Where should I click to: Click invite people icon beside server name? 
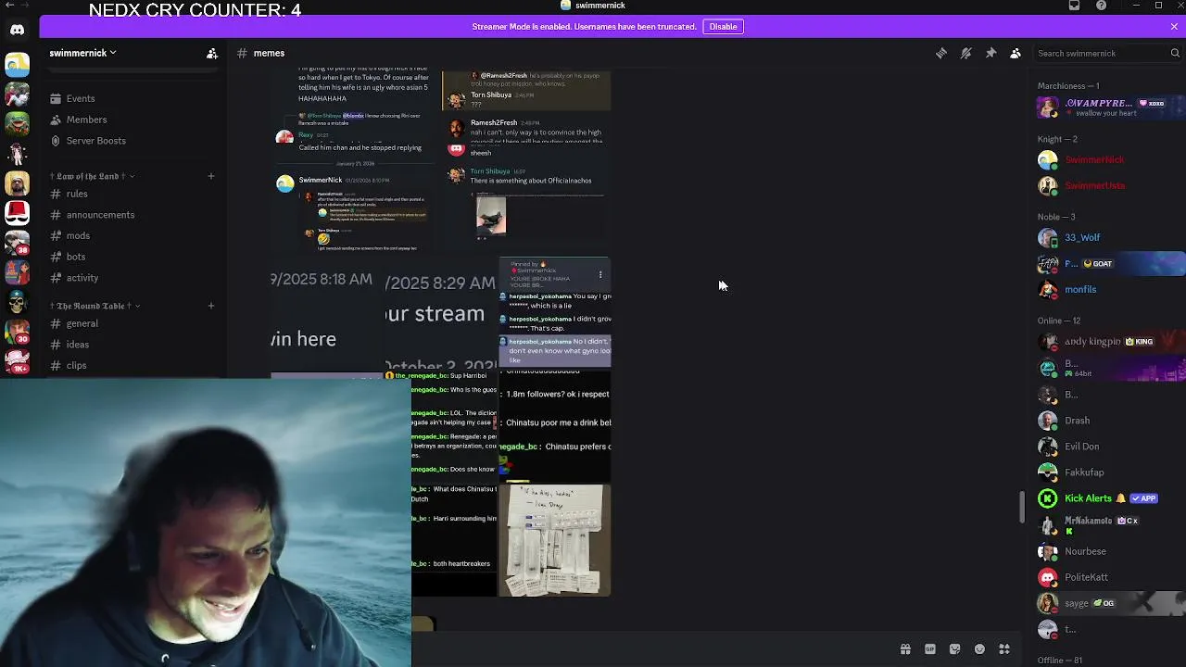212,53
